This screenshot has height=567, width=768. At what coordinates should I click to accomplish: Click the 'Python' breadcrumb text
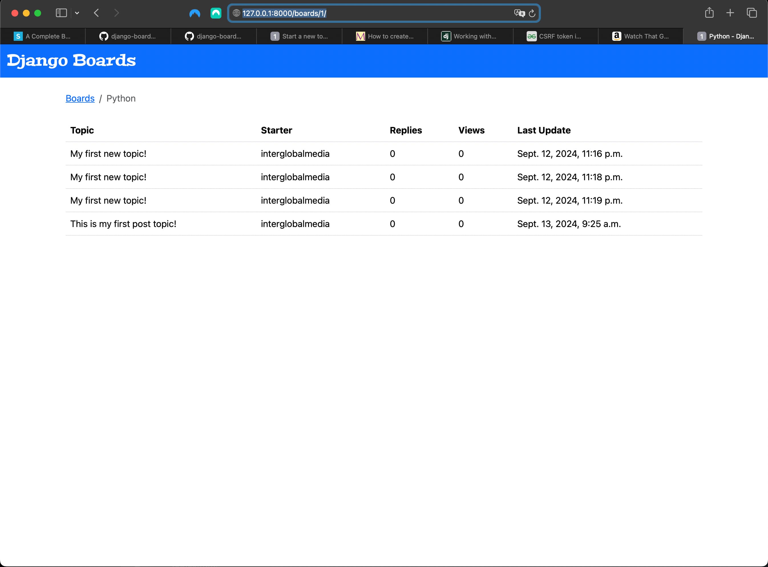click(x=121, y=98)
